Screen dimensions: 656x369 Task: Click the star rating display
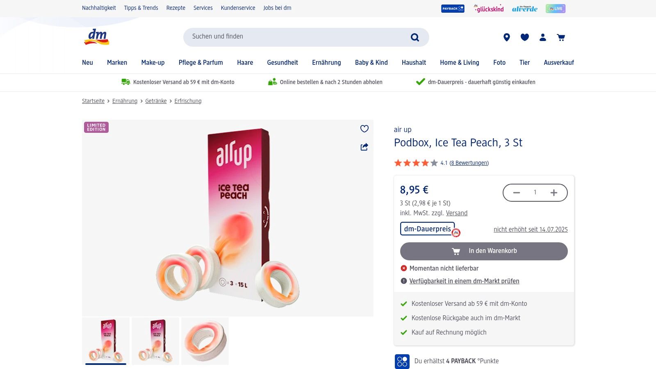(x=415, y=163)
